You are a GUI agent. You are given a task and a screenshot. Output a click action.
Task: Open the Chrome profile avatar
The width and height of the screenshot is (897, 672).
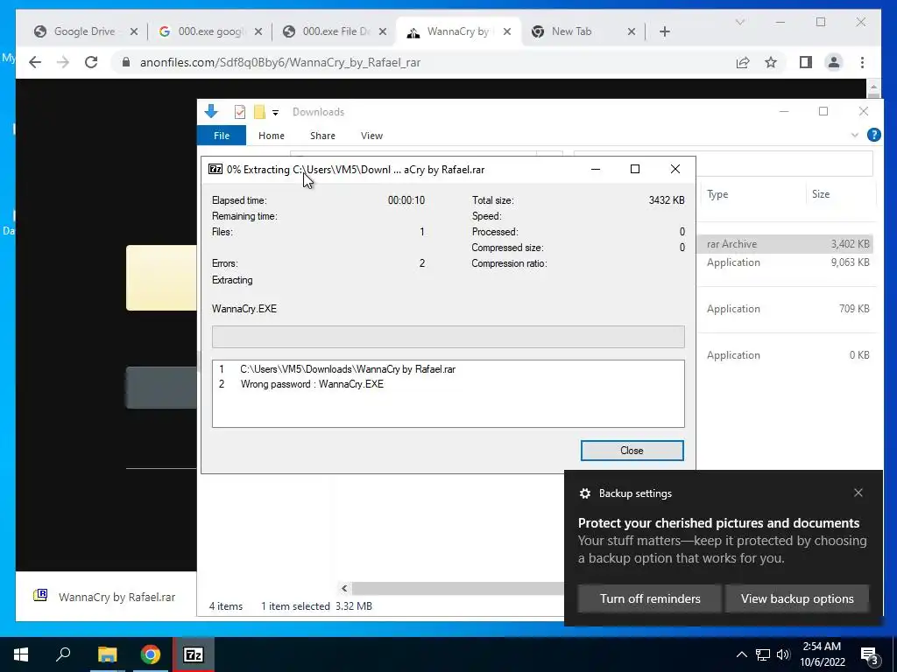click(x=834, y=62)
